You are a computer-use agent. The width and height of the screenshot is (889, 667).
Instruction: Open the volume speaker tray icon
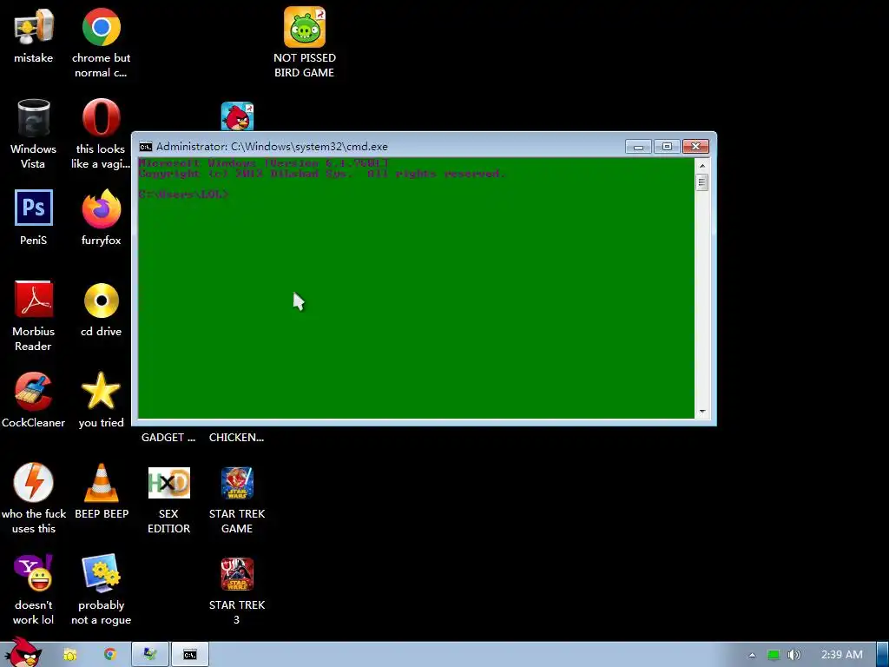click(794, 655)
